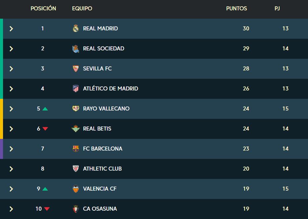Click the Valencia CF crest icon

click(x=76, y=189)
